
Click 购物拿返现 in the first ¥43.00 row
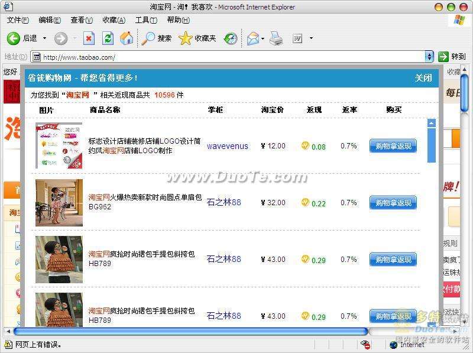point(393,260)
